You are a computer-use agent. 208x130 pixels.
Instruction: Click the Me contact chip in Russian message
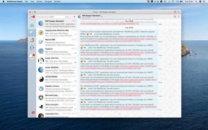coord(90,34)
